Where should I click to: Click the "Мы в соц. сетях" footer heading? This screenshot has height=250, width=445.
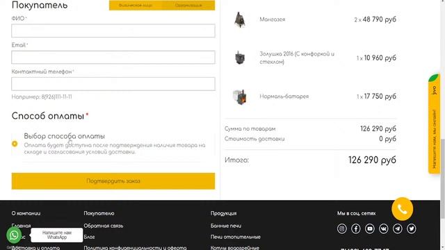357,213
